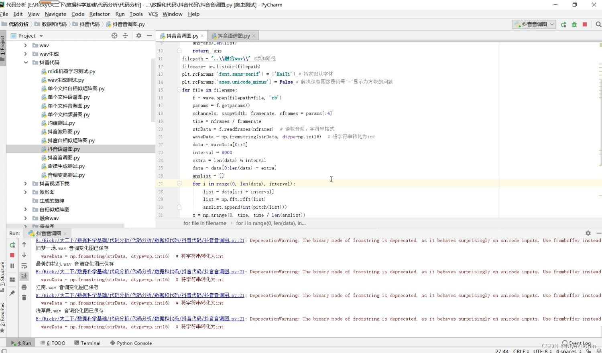602x353 pixels.
Task: Open the 6: TODO tool window
Action: pos(53,343)
